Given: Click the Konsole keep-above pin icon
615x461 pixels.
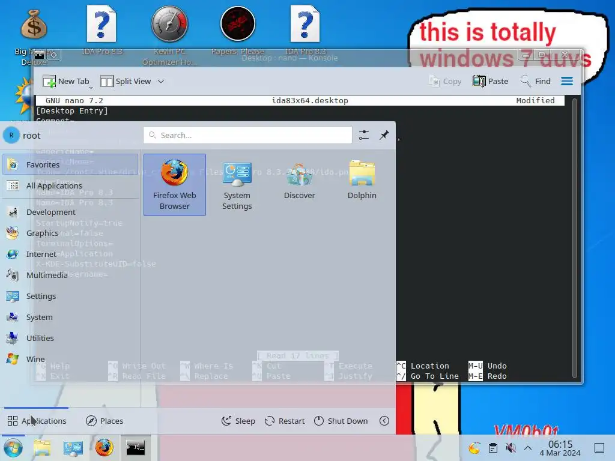Looking at the screenshot, I should click(x=53, y=55).
